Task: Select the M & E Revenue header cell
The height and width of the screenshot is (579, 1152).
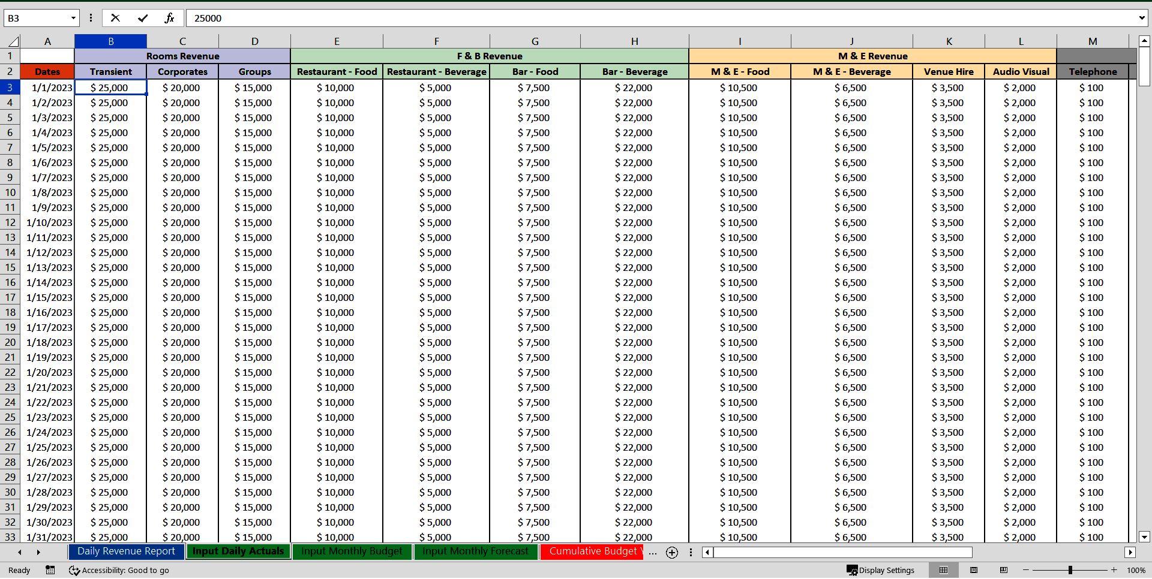Action: pos(873,56)
